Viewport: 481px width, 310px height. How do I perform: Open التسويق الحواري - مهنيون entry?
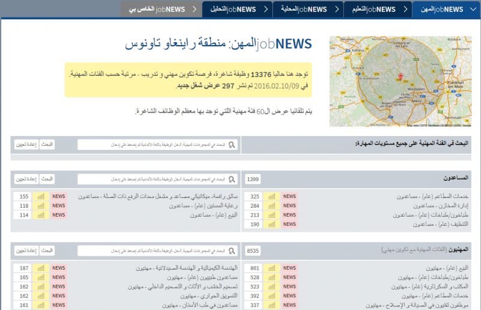pos(209,296)
